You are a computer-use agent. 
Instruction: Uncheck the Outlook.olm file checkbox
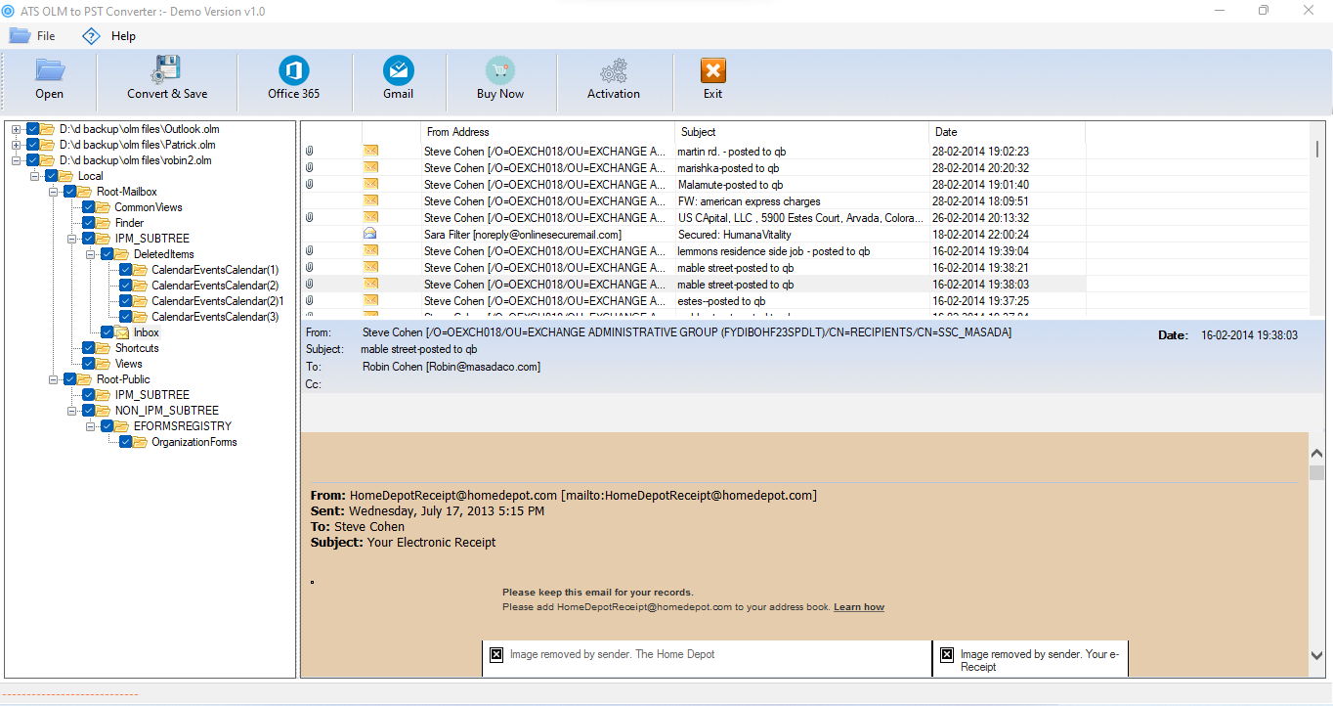(33, 129)
